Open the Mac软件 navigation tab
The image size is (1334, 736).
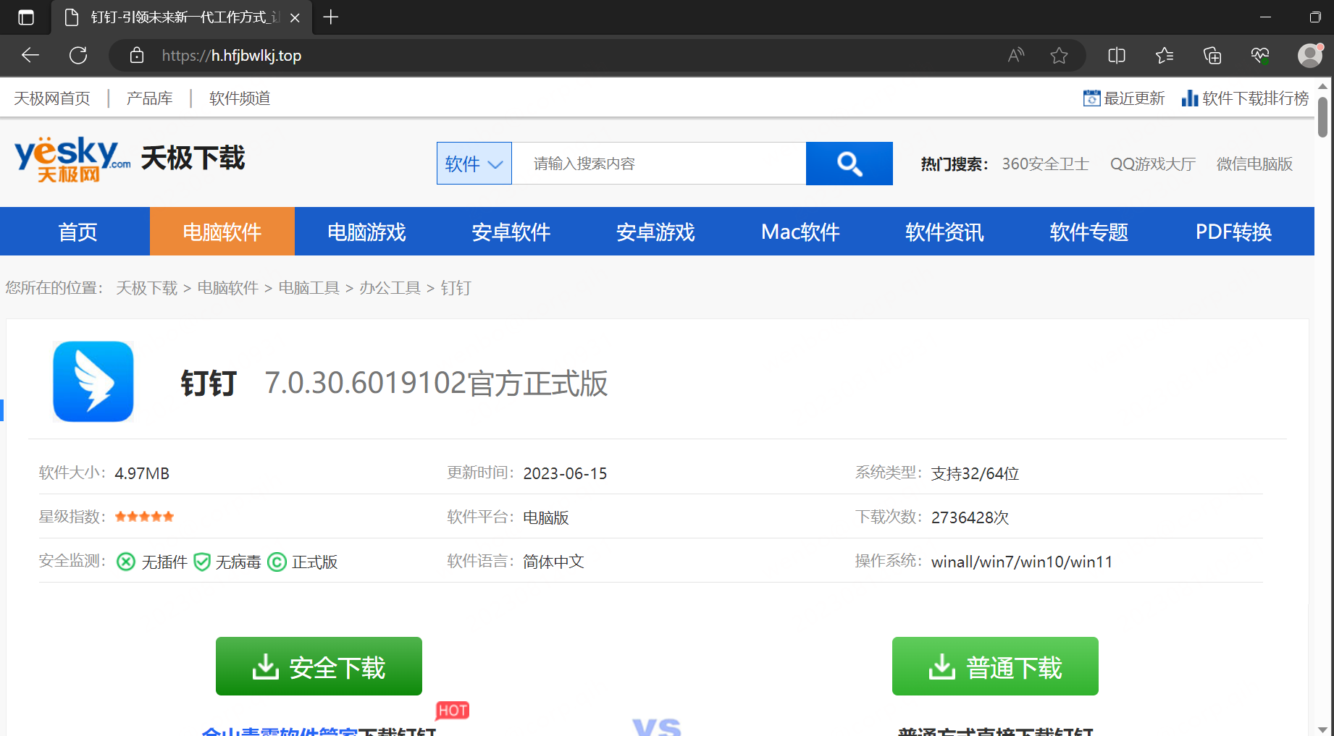(800, 232)
